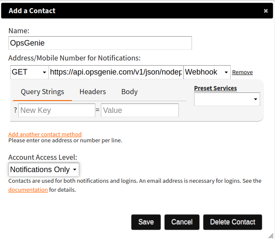Click the dialog resize handle corner
Viewport: 275px width, 239px height.
coord(271,235)
